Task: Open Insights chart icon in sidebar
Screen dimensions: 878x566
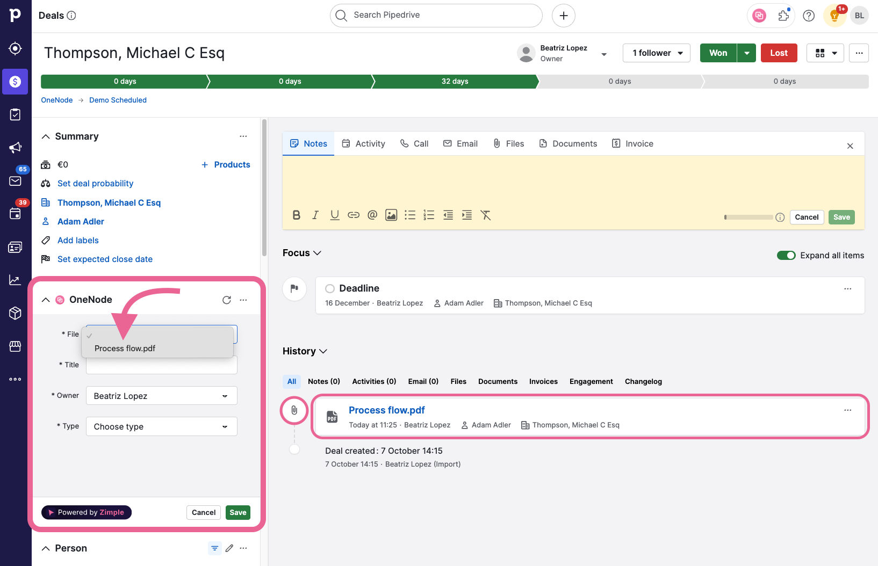Action: point(15,280)
